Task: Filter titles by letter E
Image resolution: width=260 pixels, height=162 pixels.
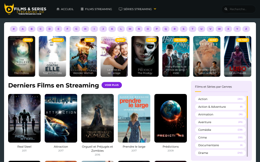Action: pos(58,29)
